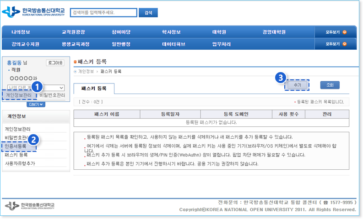363x219 pixels.
Task: Click 개인정보 in the breadcrumb
Action: 86,71
